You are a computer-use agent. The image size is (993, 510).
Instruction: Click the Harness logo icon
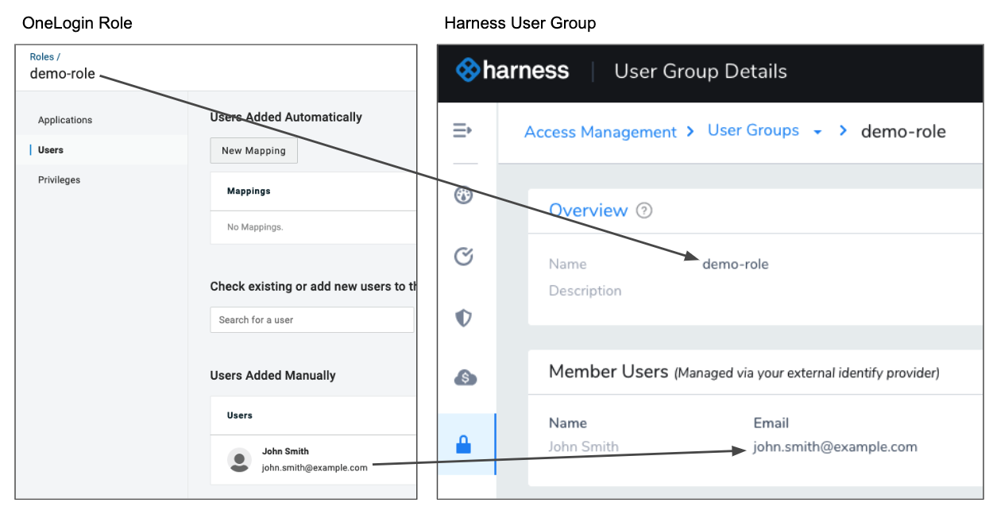coord(468,70)
